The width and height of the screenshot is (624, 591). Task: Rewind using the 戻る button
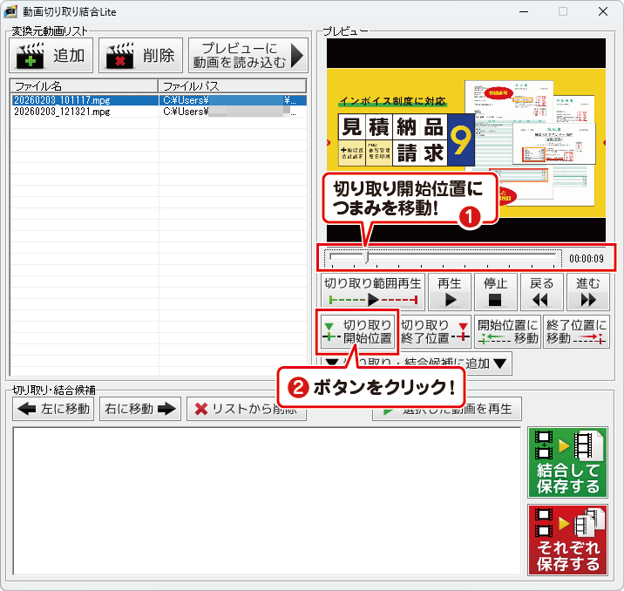click(541, 292)
